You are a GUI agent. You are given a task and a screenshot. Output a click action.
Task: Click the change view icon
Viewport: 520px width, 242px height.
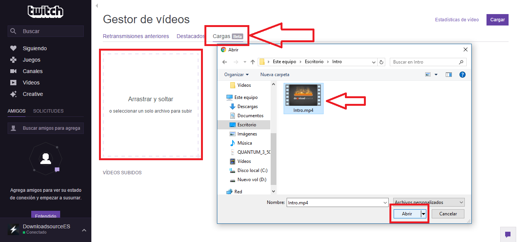pos(428,75)
